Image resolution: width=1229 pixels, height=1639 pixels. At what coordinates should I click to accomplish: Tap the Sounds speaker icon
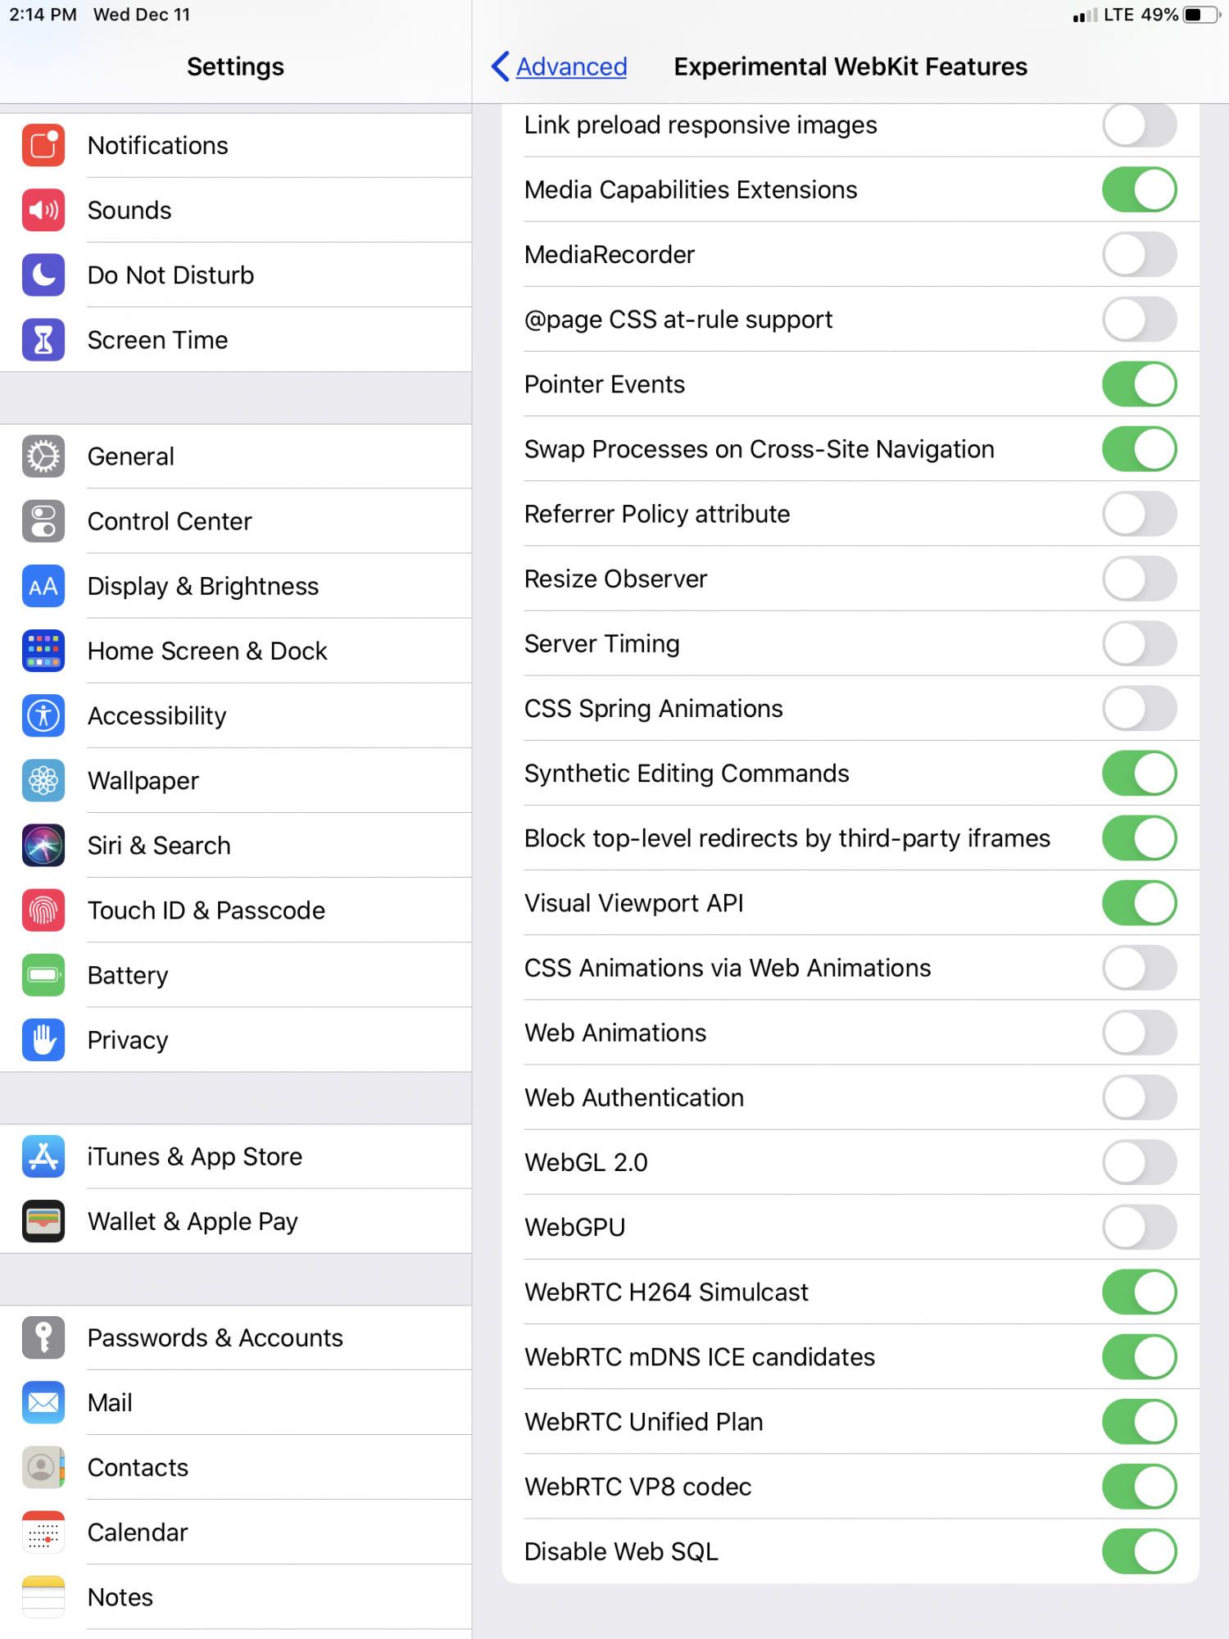click(43, 210)
